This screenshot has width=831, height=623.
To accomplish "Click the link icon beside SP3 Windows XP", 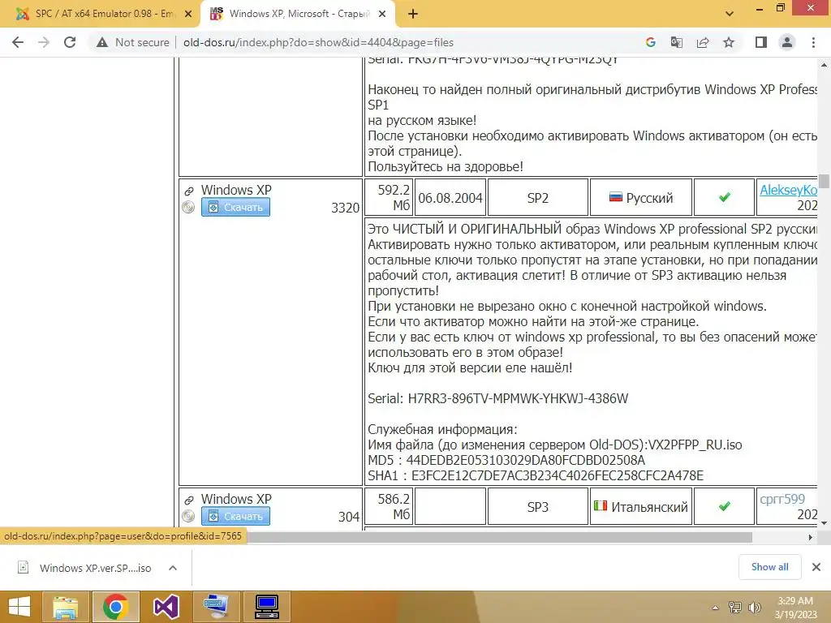I will pyautogui.click(x=188, y=500).
